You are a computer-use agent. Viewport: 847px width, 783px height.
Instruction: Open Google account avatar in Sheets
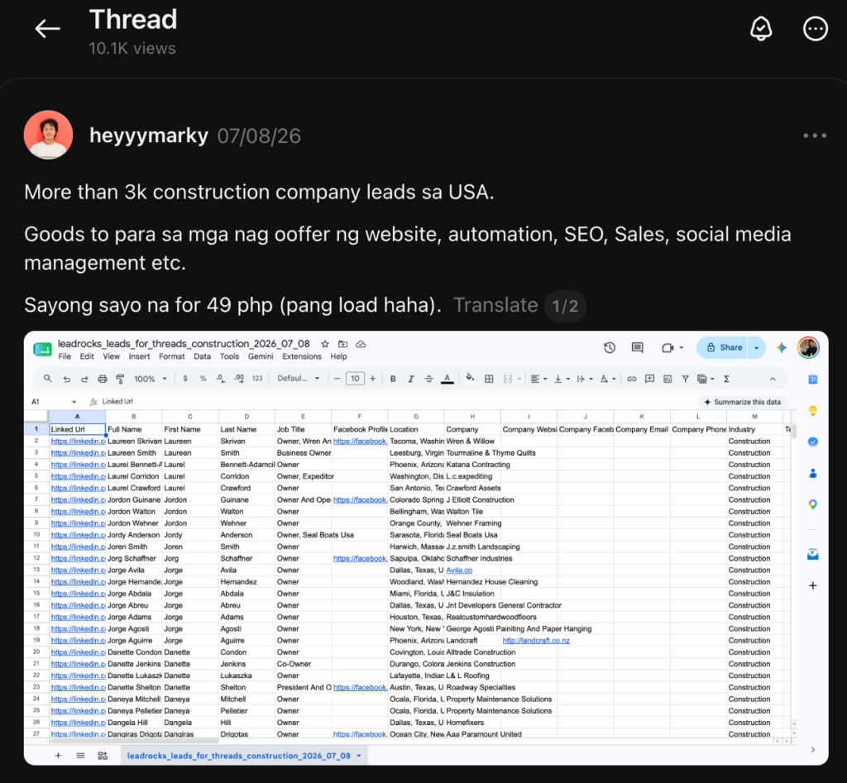[x=808, y=348]
